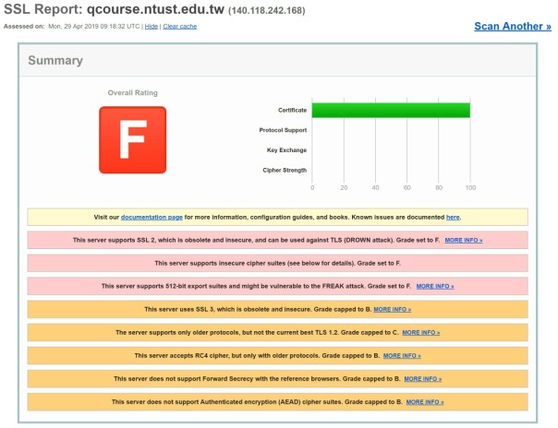The image size is (558, 428).
Task: Open MORE INFO for FREAK attack warning
Action: [x=435, y=286]
